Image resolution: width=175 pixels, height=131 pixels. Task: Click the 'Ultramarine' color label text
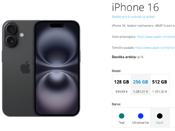coord(141,123)
